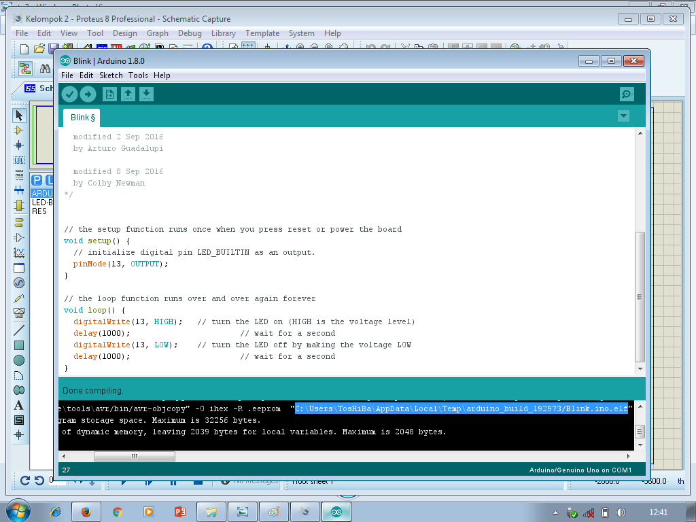Open Proteus Graph menu
696x522 pixels.
pyautogui.click(x=158, y=33)
